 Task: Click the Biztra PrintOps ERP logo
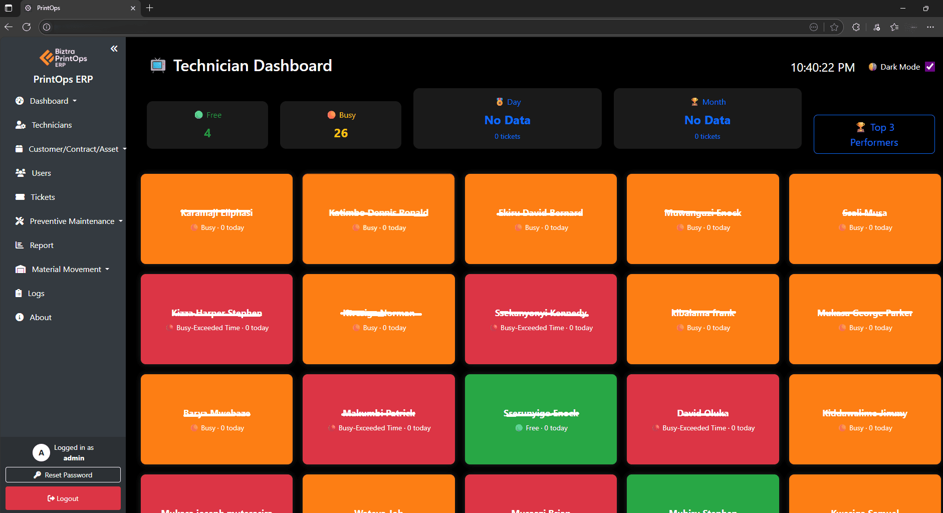click(63, 58)
